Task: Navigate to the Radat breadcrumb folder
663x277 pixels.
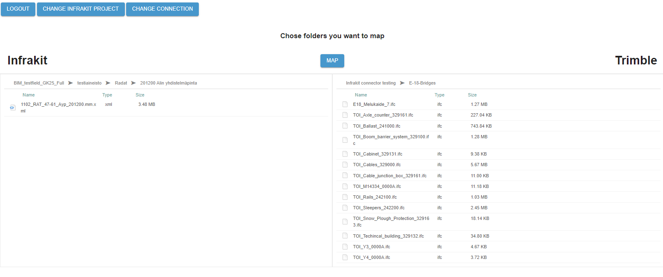Action: click(x=121, y=83)
